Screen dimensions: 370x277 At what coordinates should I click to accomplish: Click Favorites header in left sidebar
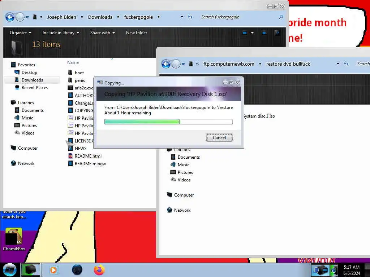coord(26,65)
